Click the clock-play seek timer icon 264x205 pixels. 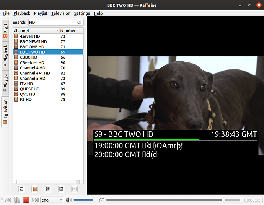tap(101, 200)
